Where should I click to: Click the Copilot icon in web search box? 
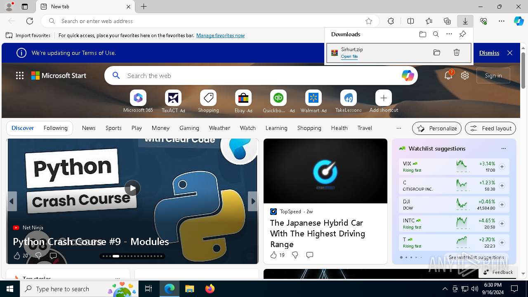(408, 75)
